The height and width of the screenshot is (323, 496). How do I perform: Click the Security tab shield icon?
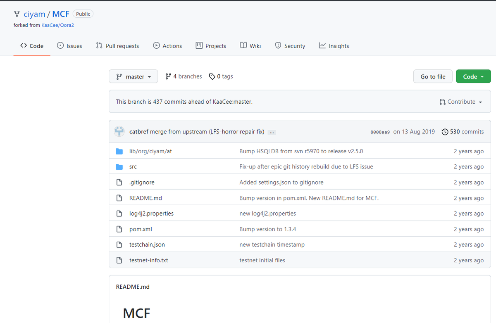coord(278,46)
